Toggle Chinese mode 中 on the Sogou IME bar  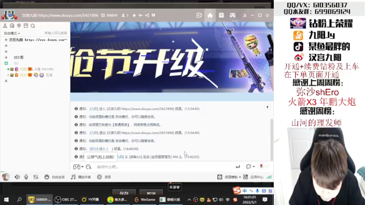coord(245,191)
